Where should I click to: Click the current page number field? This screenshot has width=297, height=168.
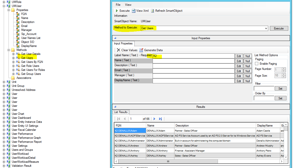click(x=135, y=119)
